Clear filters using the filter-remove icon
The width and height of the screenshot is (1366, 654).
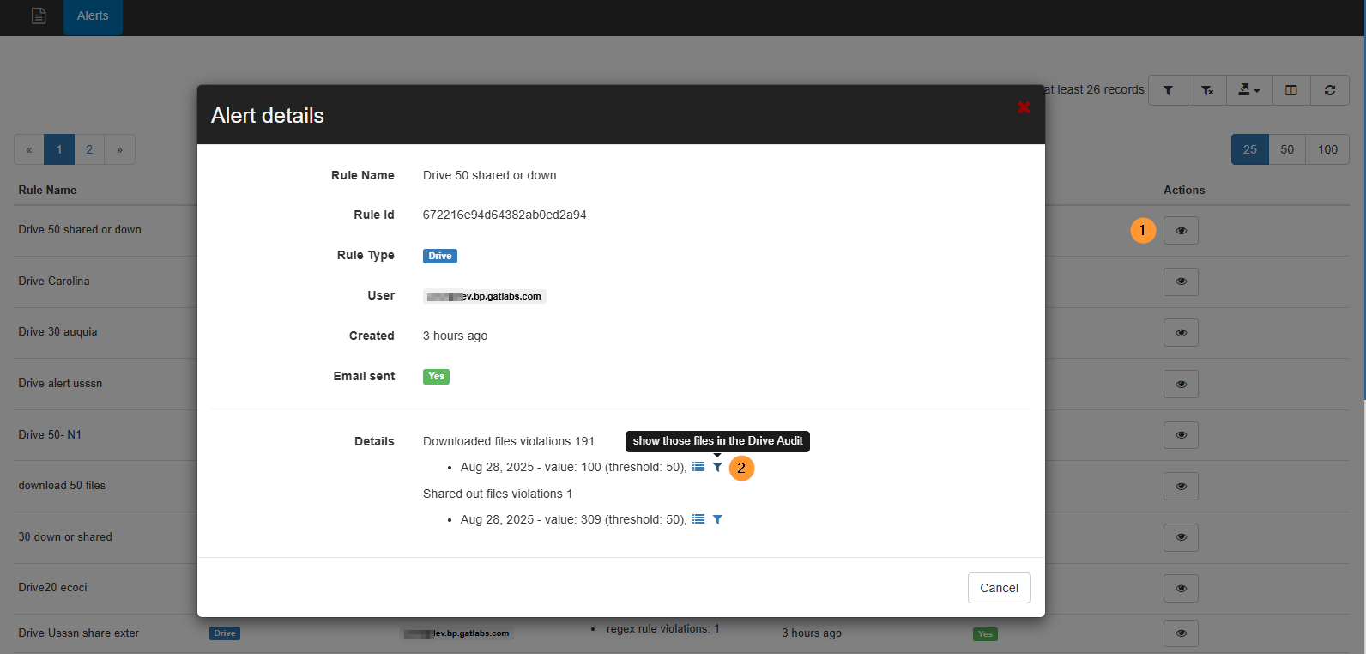(1207, 90)
